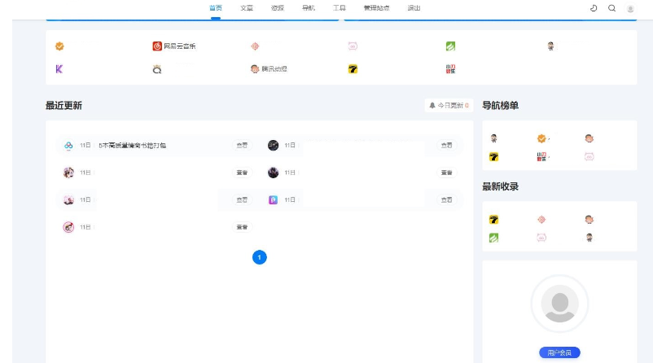This screenshot has height=363, width=653.
Task: Go to the 首页 tab
Action: click(216, 8)
